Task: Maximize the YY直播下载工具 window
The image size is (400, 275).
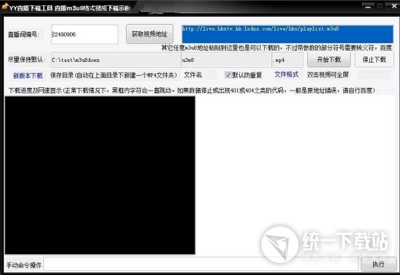Action: point(379,6)
